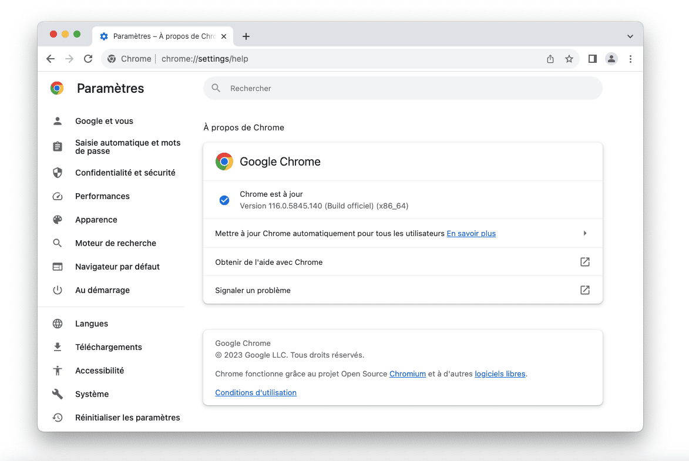The width and height of the screenshot is (689, 461).
Task: Select Apparence in the sidebar
Action: coord(96,220)
